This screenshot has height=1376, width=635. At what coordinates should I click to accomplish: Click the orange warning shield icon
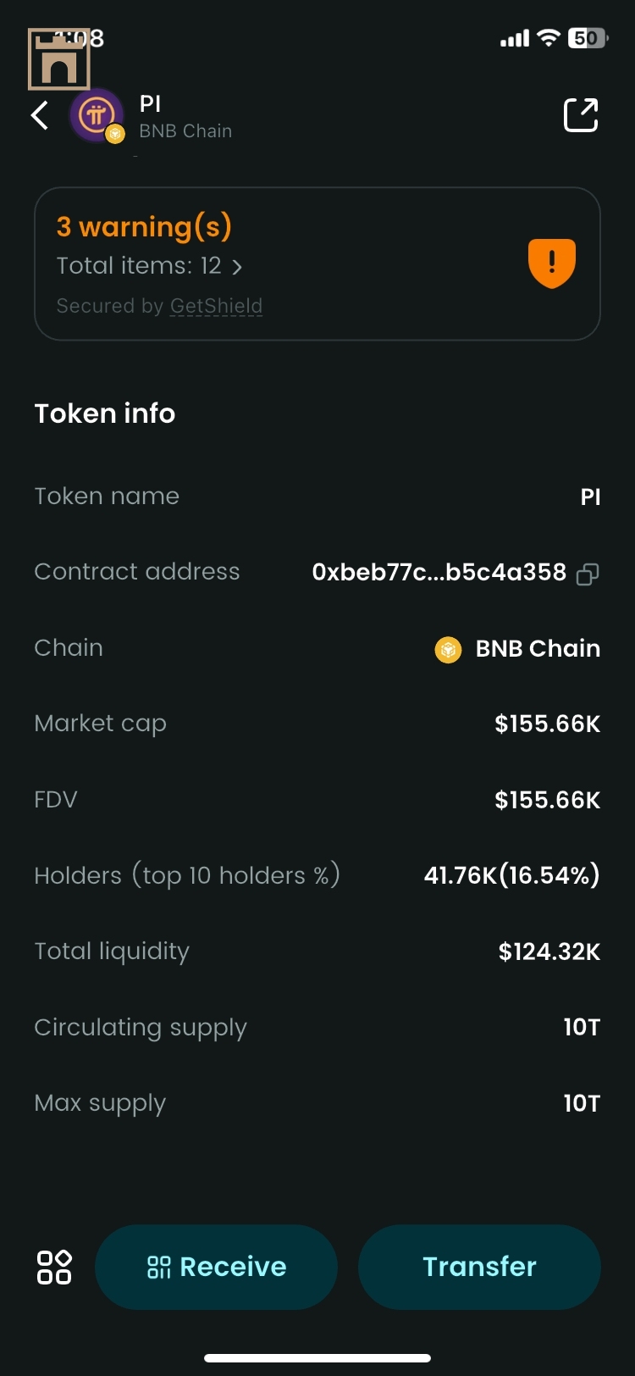click(552, 263)
